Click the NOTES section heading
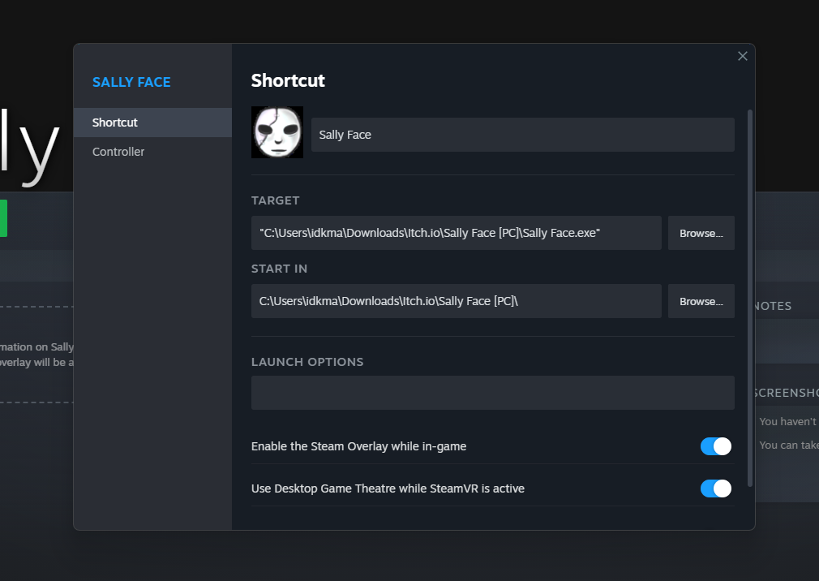This screenshot has width=819, height=581. click(774, 306)
